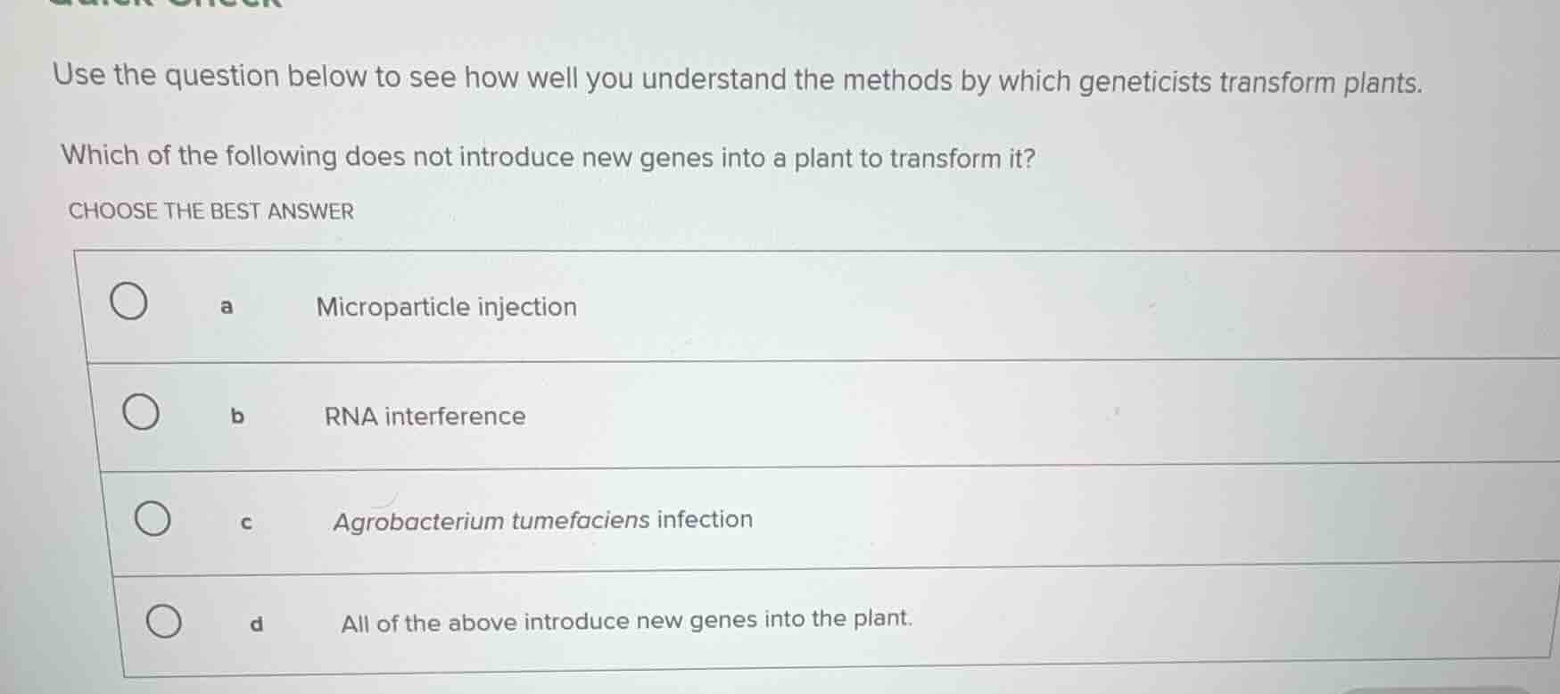Image resolution: width=1560 pixels, height=694 pixels.
Task: Click the letter b option marker
Action: tap(237, 415)
